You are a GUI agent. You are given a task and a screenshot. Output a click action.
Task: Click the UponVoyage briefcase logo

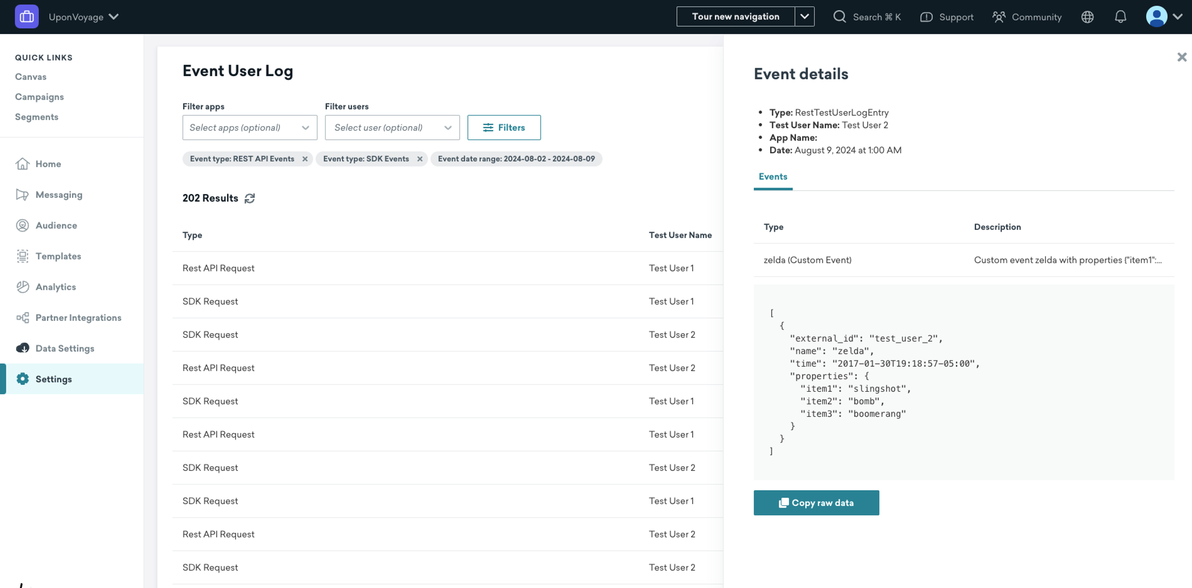[26, 17]
